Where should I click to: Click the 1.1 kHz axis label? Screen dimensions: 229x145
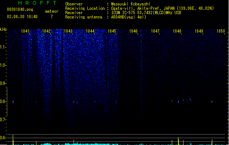pos(3,47)
